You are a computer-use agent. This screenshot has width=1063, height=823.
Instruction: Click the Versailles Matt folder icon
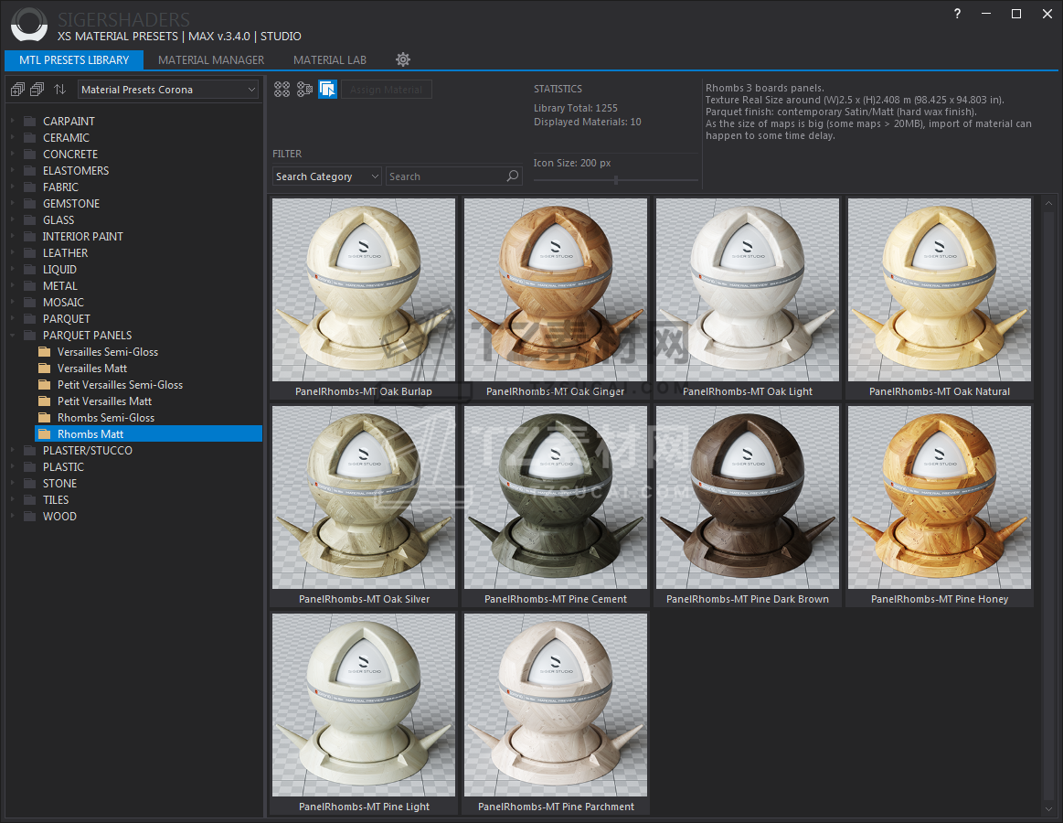point(45,369)
